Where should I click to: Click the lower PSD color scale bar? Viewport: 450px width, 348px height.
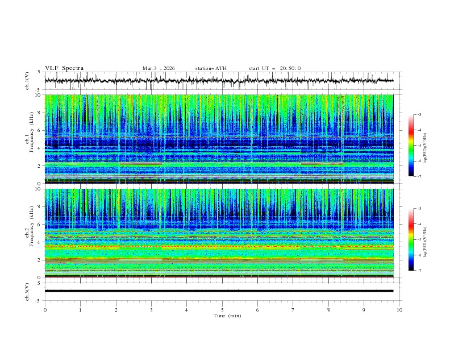click(x=411, y=239)
